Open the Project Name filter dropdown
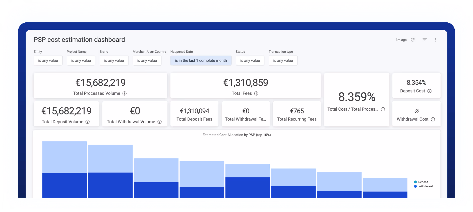The width and height of the screenshot is (473, 212). tap(81, 61)
